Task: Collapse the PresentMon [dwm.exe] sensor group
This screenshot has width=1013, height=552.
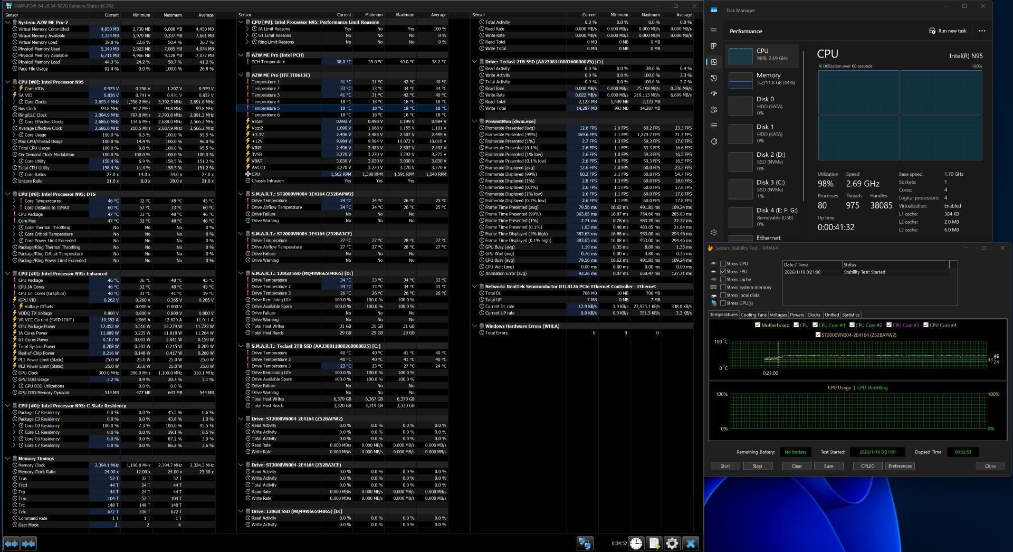Action: tap(475, 121)
